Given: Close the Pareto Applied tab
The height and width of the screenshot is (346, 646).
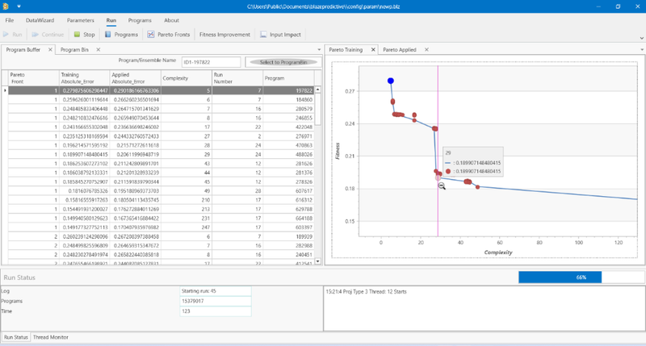Looking at the screenshot, I should point(426,49).
